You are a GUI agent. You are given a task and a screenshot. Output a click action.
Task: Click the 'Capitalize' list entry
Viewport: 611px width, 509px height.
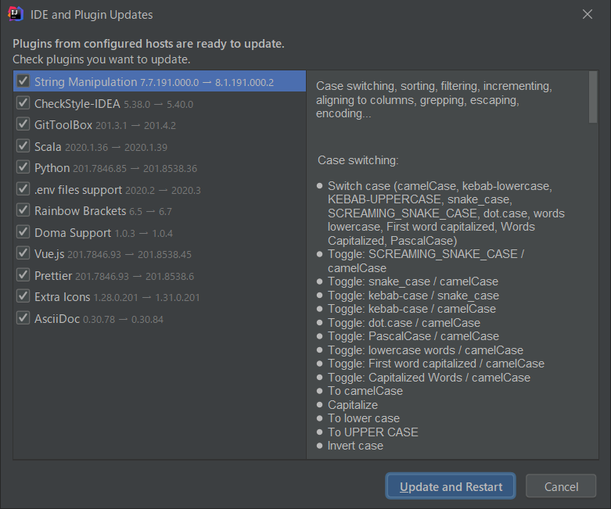pyautogui.click(x=353, y=405)
